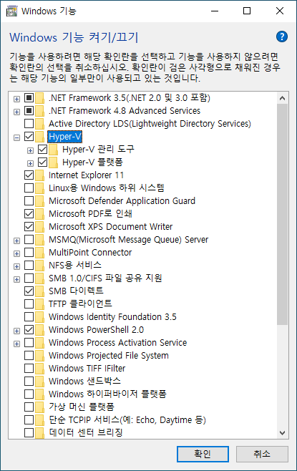Enable Windows 하이퍼바이저 플랫폼 checkbox
Image resolution: width=297 pixels, height=471 pixels.
[29, 394]
